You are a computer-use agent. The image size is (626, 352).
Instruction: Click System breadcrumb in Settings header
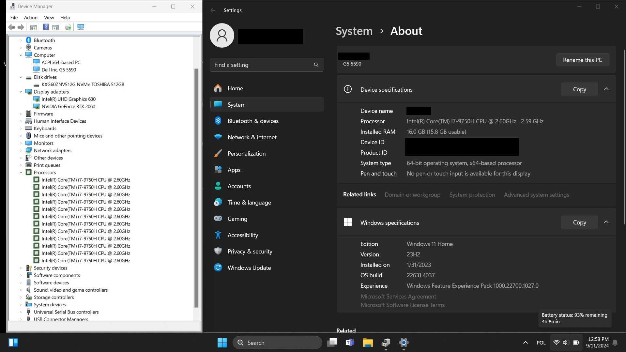tap(354, 31)
